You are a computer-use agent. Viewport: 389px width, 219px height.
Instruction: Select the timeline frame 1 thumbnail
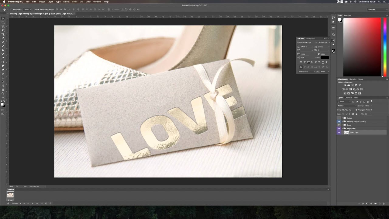tap(10, 195)
